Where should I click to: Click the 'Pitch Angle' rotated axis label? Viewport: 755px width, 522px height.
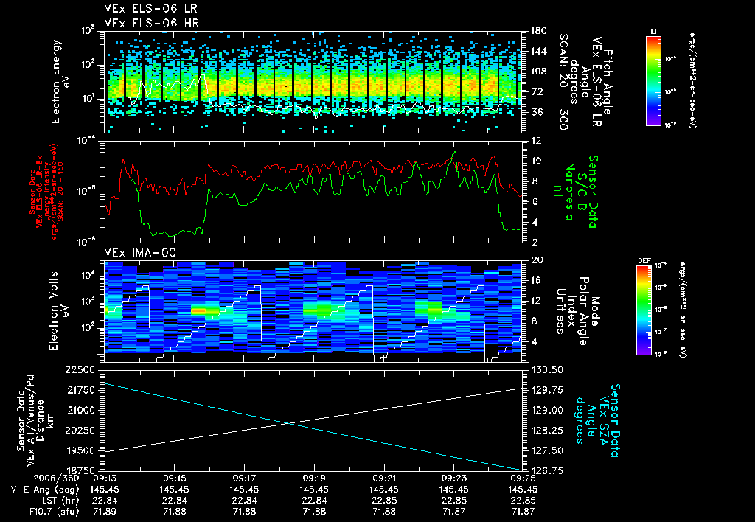[608, 82]
